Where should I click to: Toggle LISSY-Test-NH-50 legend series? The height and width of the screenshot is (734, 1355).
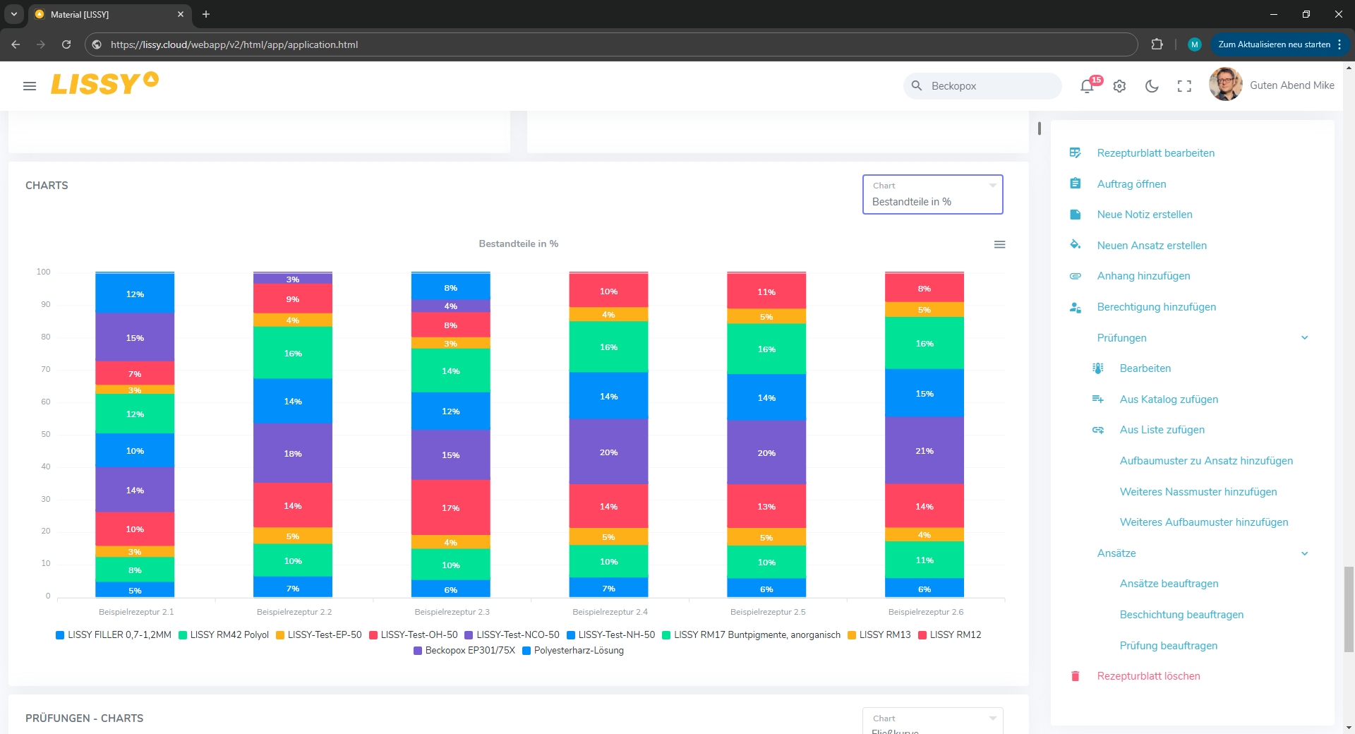(610, 635)
